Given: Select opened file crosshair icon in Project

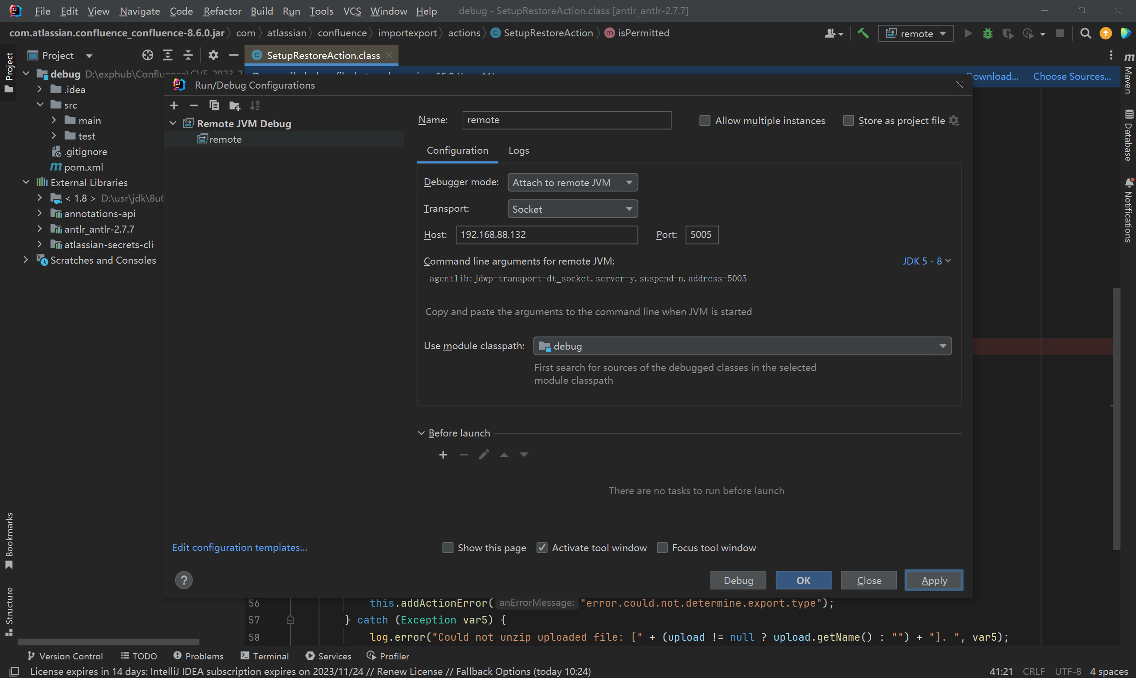Looking at the screenshot, I should point(147,55).
